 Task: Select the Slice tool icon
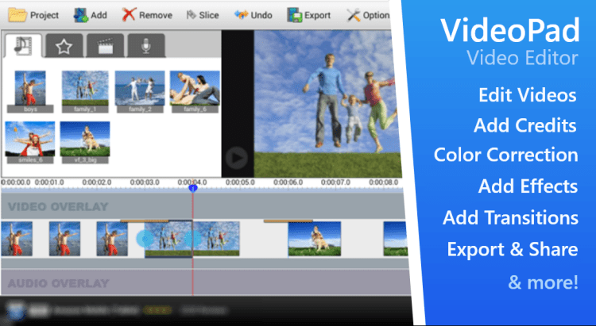coord(191,15)
